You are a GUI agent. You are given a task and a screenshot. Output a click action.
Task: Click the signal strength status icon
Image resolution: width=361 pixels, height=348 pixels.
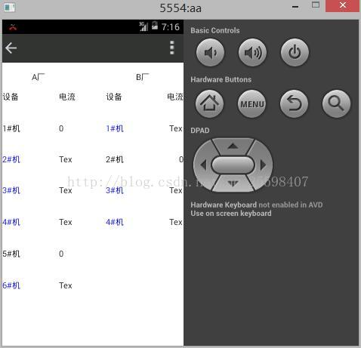click(x=143, y=26)
